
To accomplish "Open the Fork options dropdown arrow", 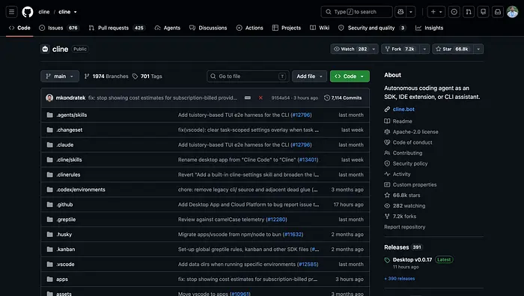I will click(x=424, y=49).
